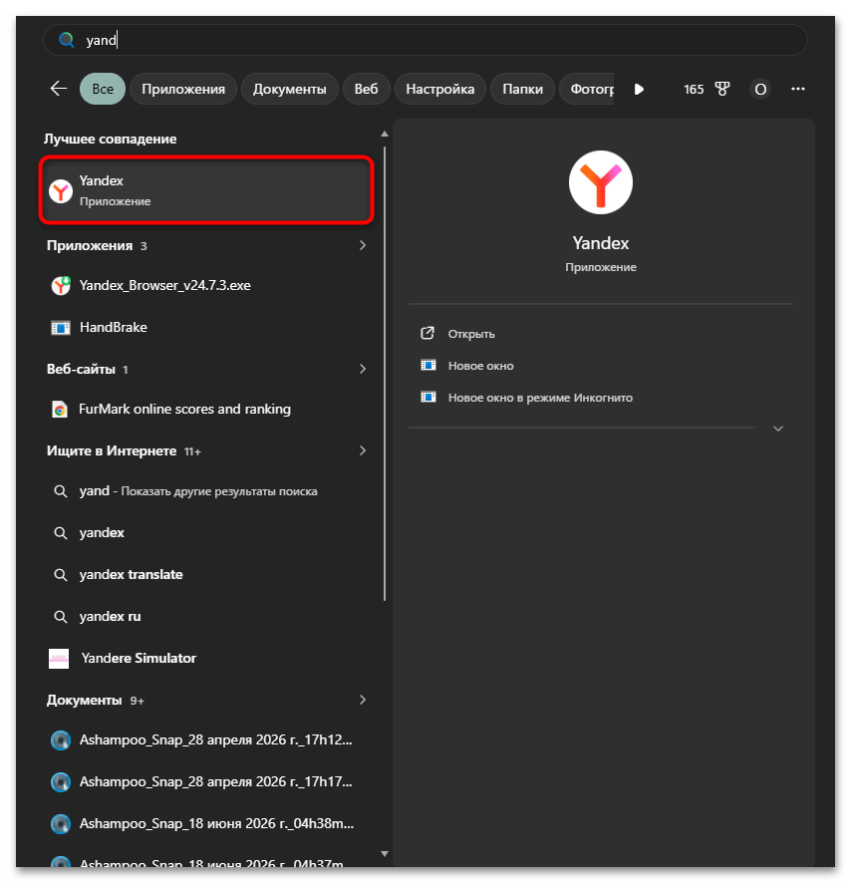Image resolution: width=851 pixels, height=883 pixels.
Task: Switch to the Приложения filter tab
Action: tap(183, 89)
